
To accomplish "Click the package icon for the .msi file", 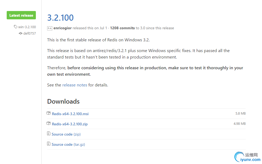I will click(49, 113).
